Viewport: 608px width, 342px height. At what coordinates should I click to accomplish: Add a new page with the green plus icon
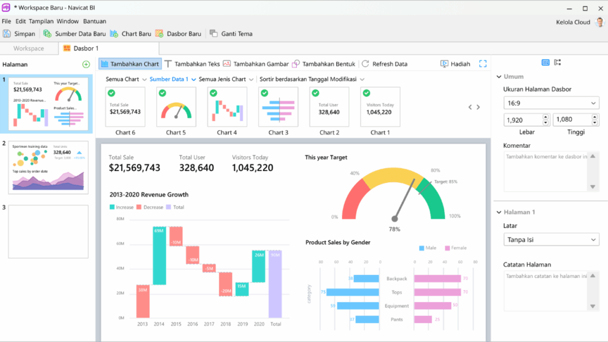pos(86,64)
